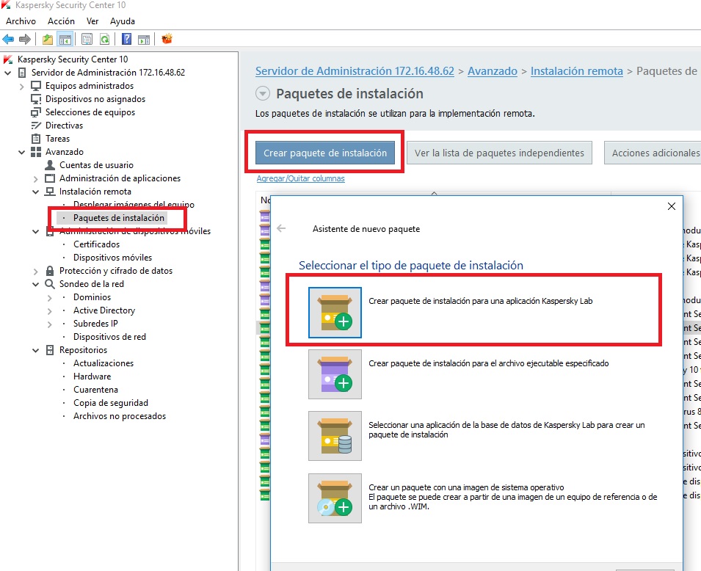Click the Administración de aplicaciones window icon
This screenshot has width=701, height=571.
point(50,178)
